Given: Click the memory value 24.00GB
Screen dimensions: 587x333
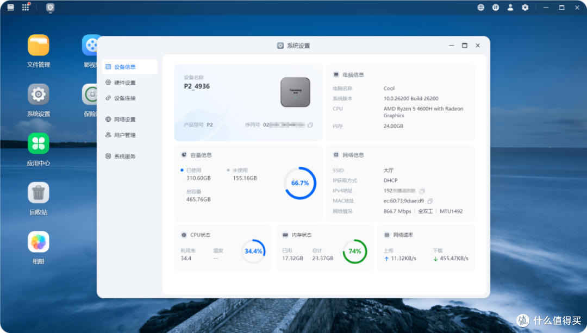Looking at the screenshot, I should tap(393, 126).
